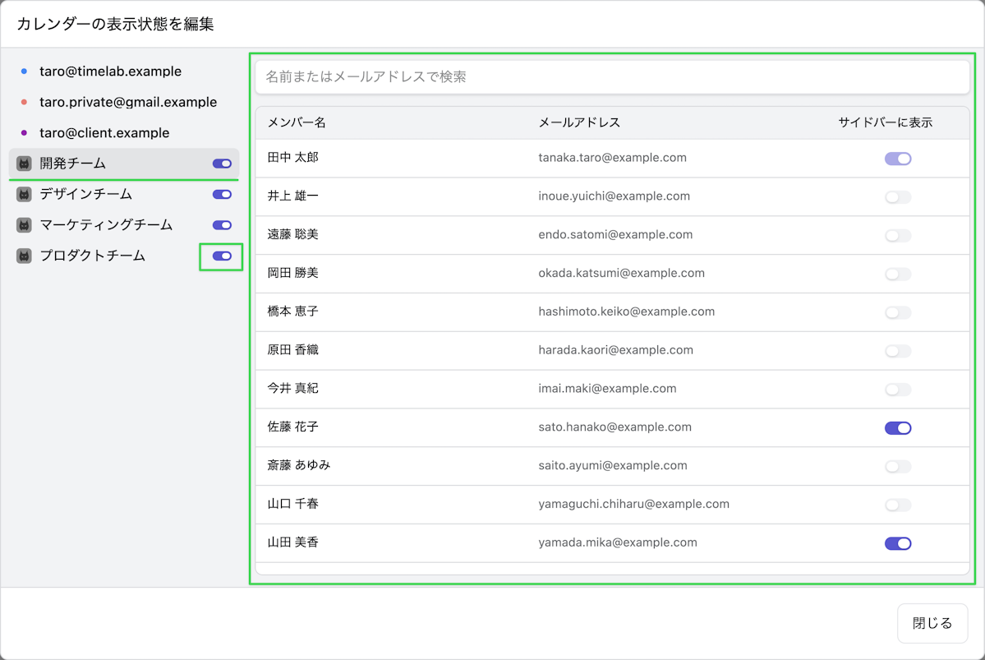
Task: Open the プロダクトチーム member list
Action: (124, 256)
